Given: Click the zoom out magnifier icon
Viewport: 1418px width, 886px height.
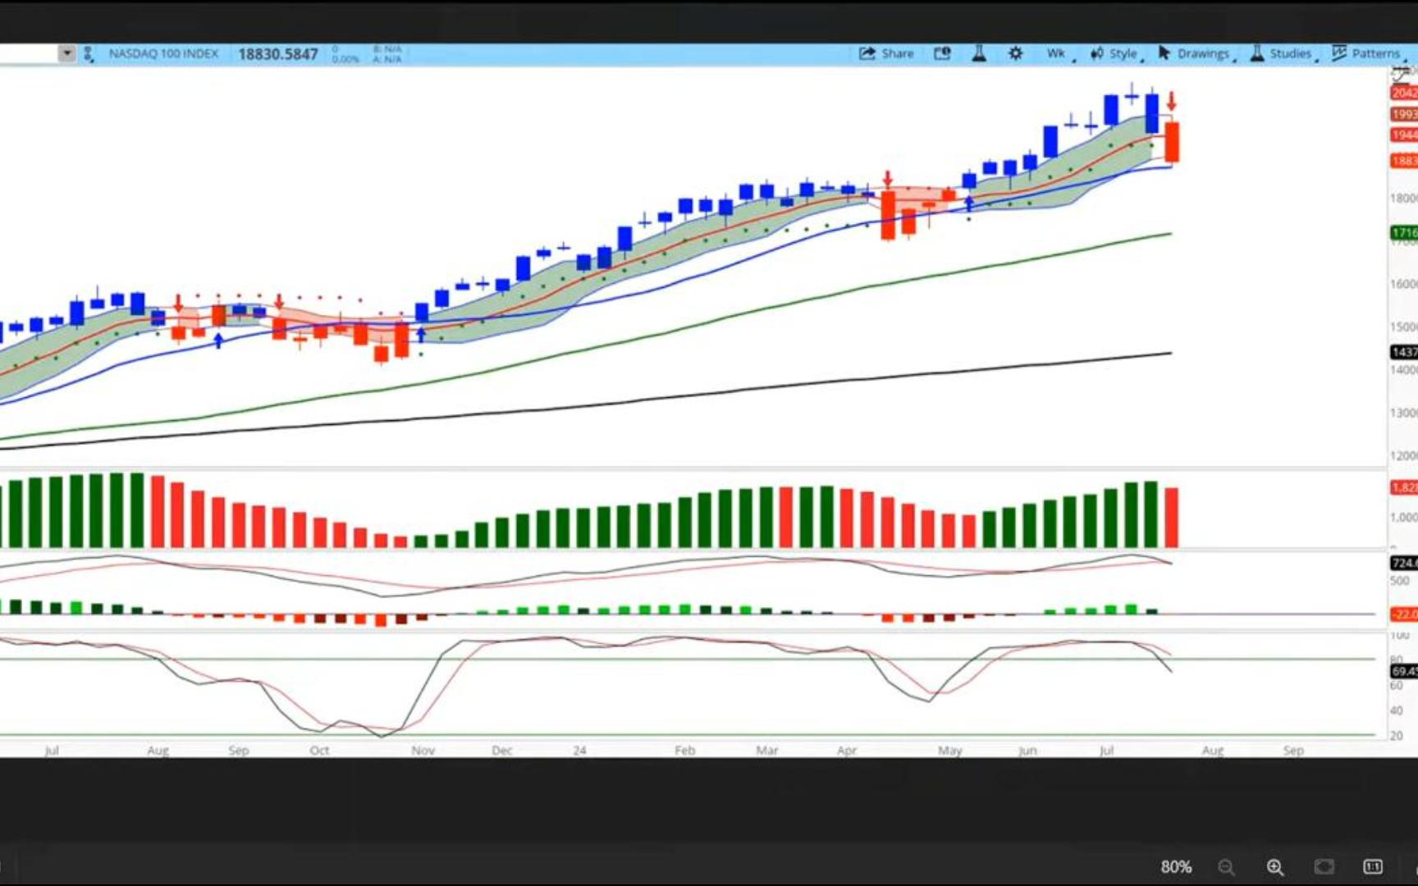Looking at the screenshot, I should tap(1226, 867).
